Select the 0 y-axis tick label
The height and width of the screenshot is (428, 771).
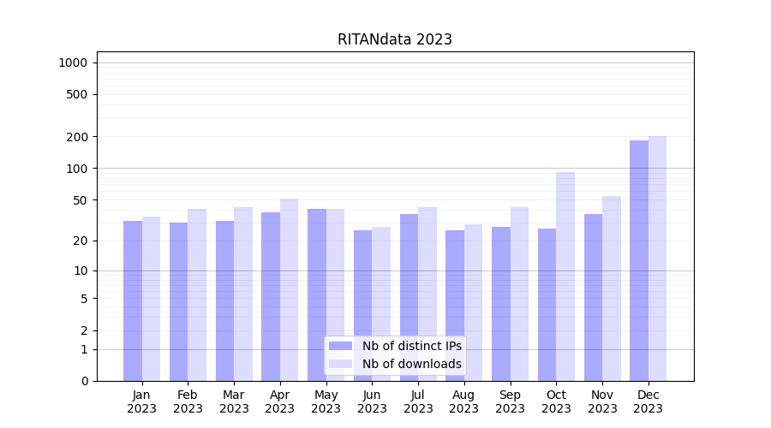(84, 381)
